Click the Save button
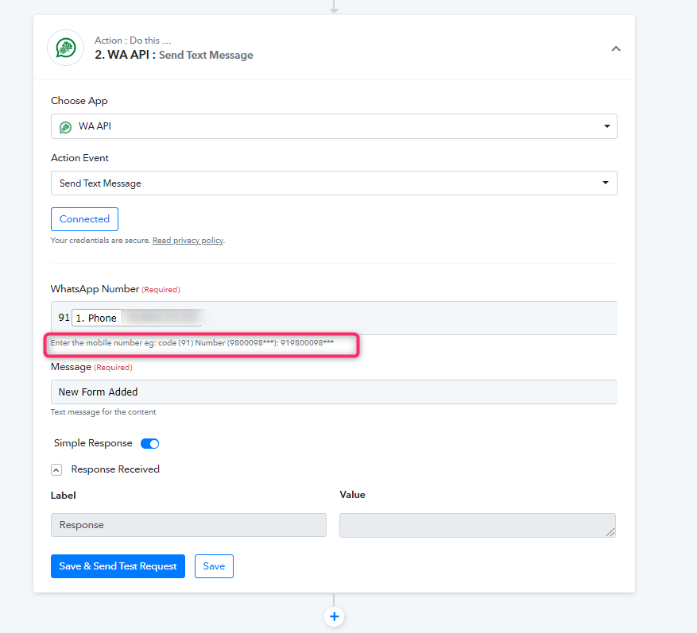This screenshot has width=697, height=633. tap(214, 566)
